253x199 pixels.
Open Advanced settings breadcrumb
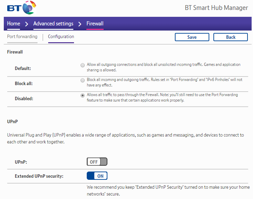(53, 24)
